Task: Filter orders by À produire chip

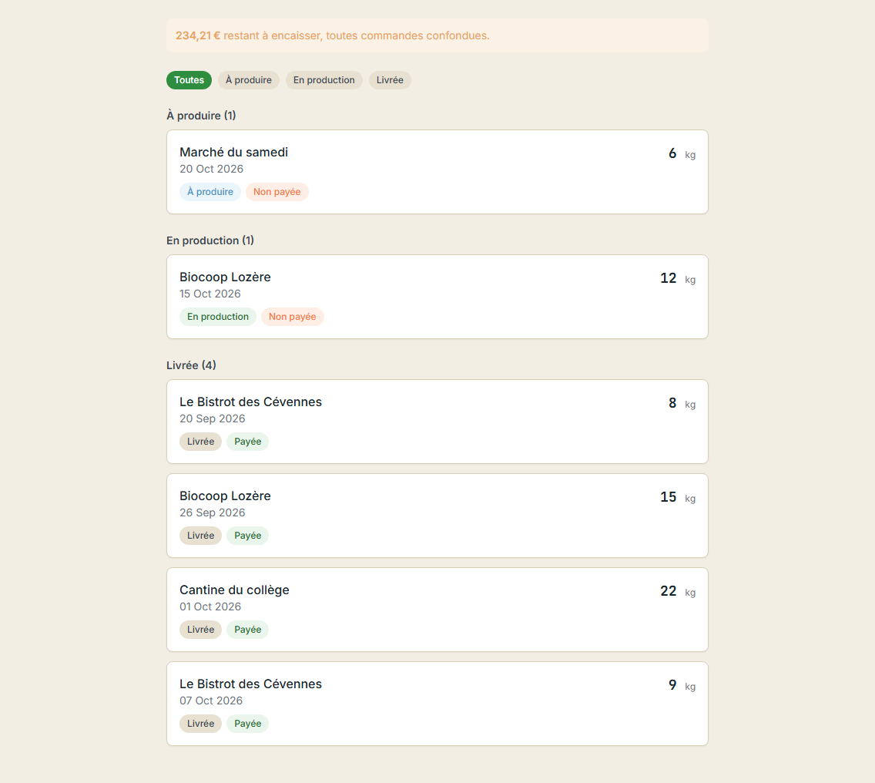Action: tap(248, 80)
